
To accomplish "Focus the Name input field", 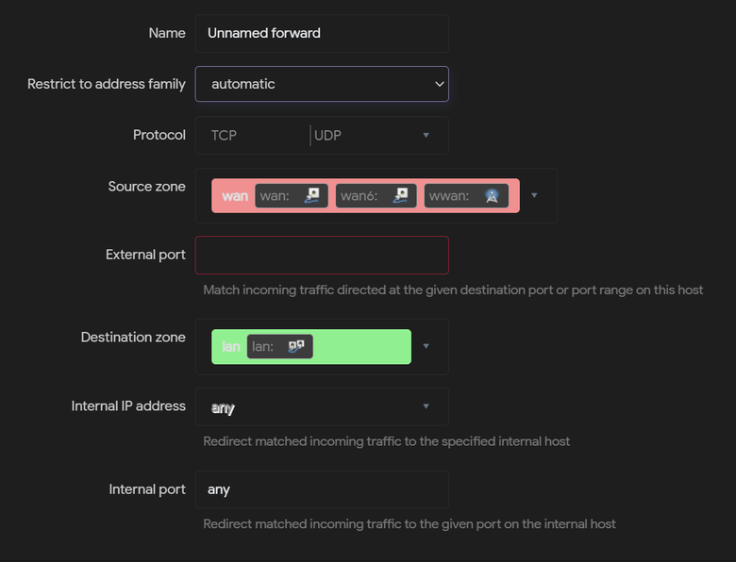I will pos(322,33).
